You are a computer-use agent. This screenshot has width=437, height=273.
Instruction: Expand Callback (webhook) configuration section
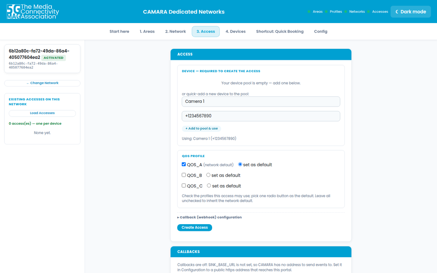[x=210, y=217]
